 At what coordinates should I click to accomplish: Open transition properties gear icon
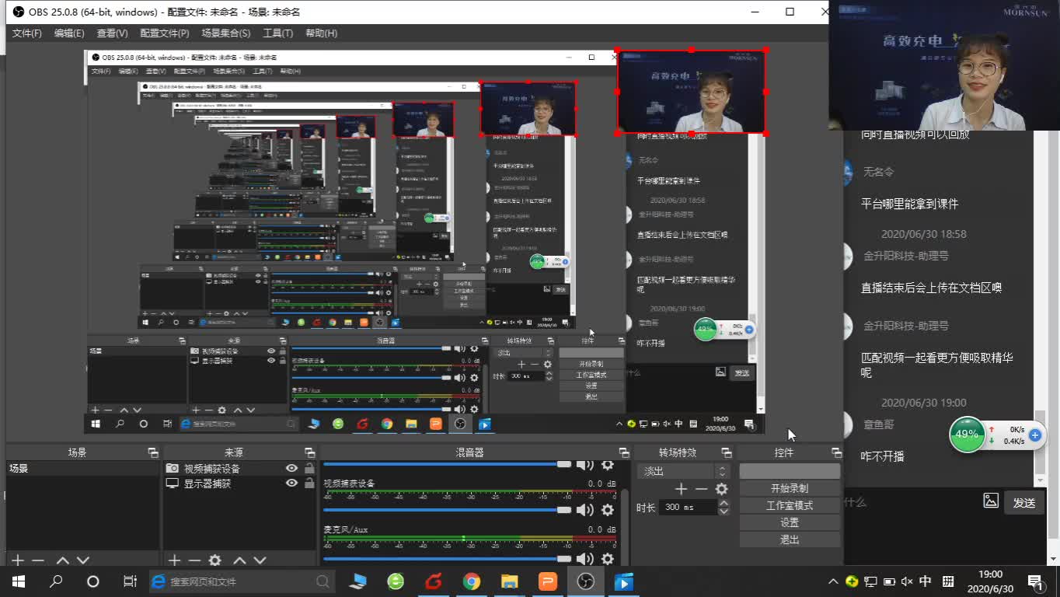721,489
